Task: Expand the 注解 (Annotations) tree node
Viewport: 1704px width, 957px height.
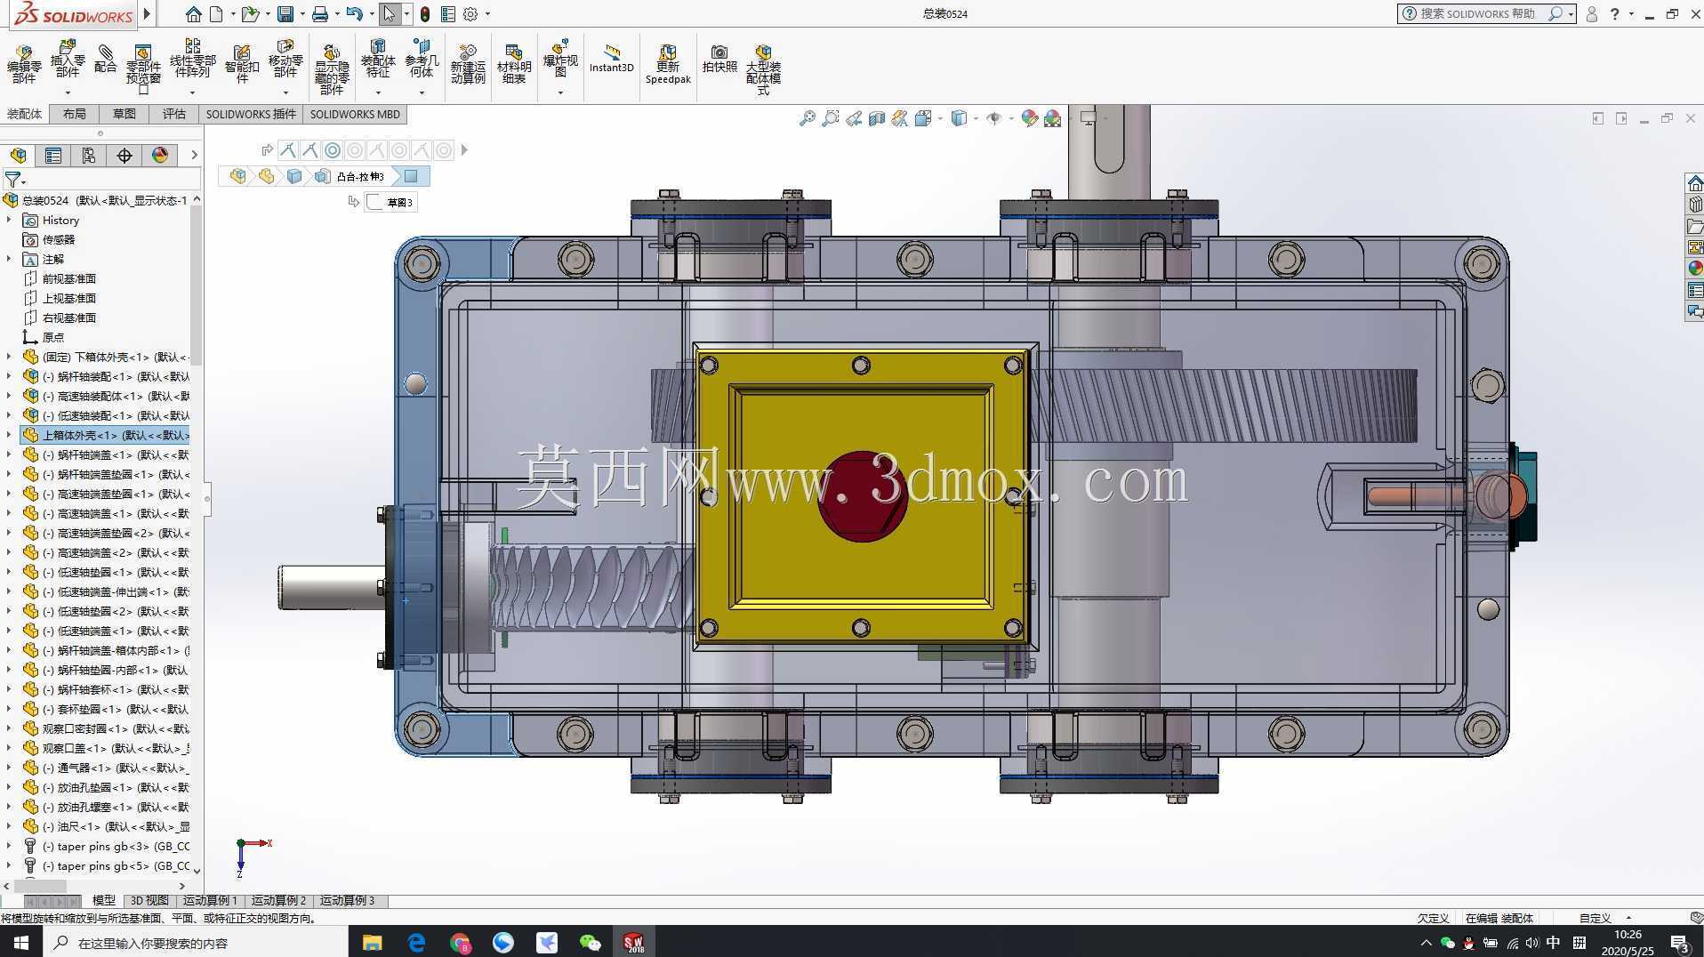Action: [9, 259]
